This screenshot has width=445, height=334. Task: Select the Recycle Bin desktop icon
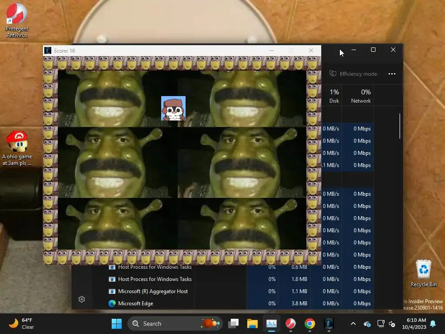pos(423,274)
